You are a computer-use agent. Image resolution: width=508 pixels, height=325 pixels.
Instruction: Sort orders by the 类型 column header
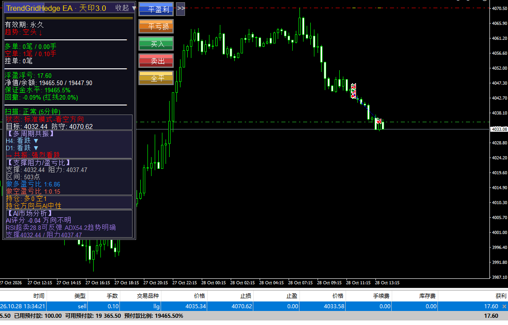pos(80,296)
